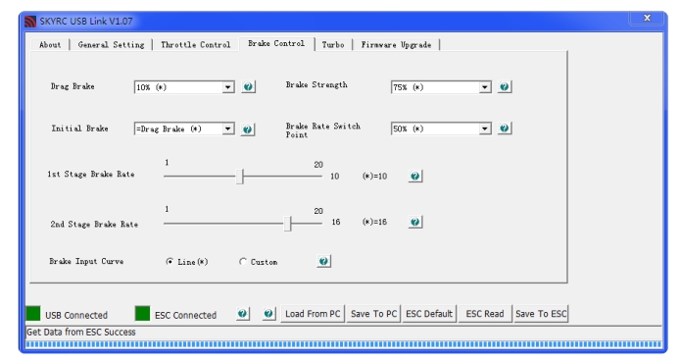Viewport: 681px width, 360px height.
Task: Click the 'USB Connected' label
Action: point(76,315)
